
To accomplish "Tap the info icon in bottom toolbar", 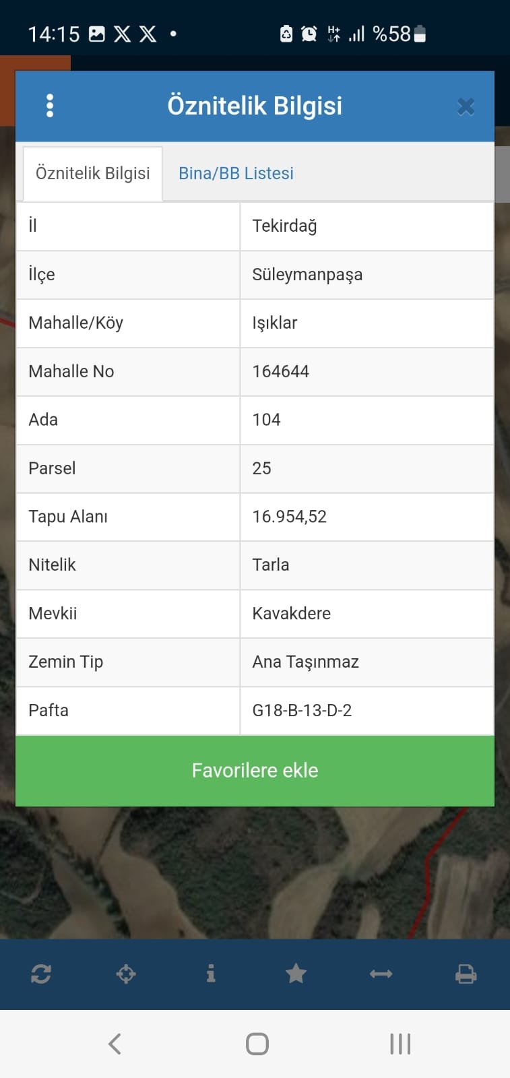I will tap(211, 974).
